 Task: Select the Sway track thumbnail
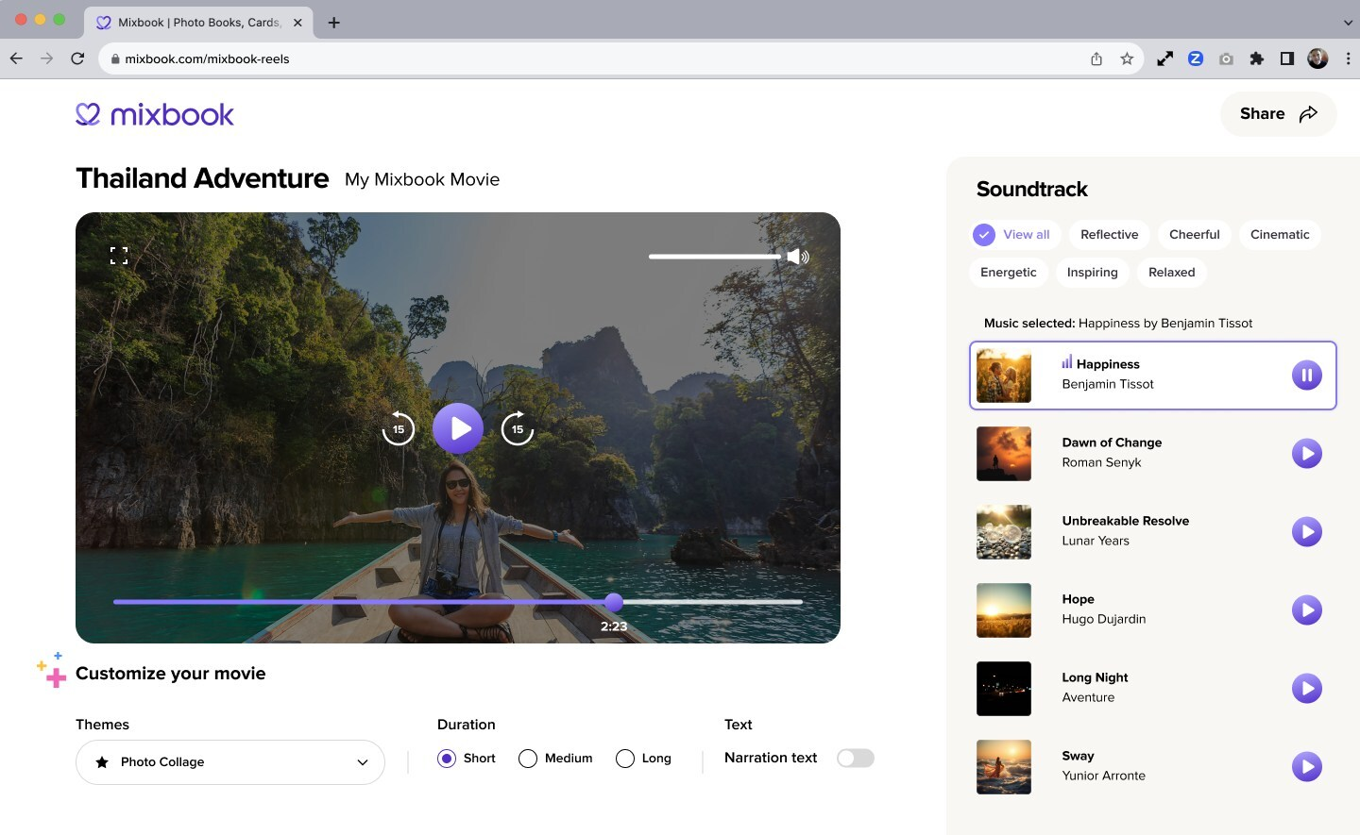pos(1003,766)
